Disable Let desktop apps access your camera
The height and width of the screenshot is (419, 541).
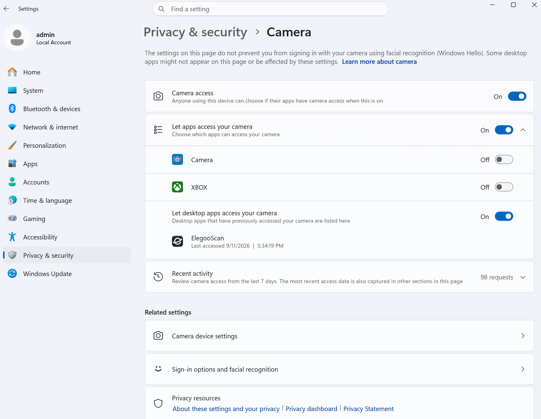[504, 217]
